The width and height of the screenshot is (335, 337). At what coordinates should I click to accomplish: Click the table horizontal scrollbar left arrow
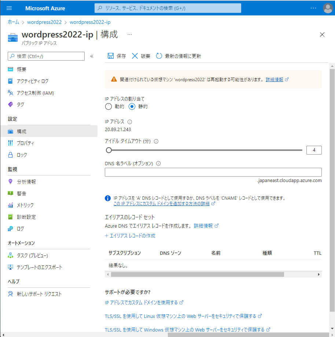[108, 275]
